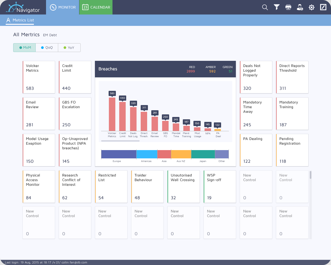Open the filter funnel icon
This screenshot has height=265, width=331.
click(x=277, y=7)
